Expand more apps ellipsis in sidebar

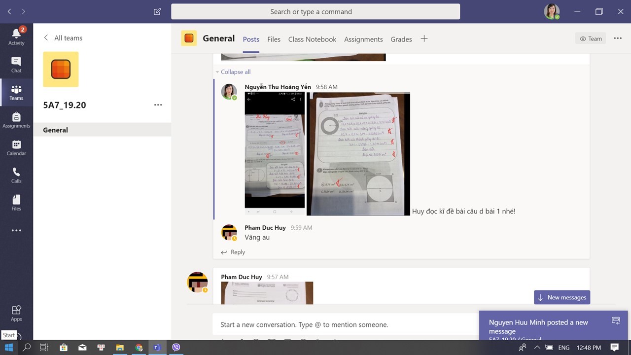(x=16, y=230)
